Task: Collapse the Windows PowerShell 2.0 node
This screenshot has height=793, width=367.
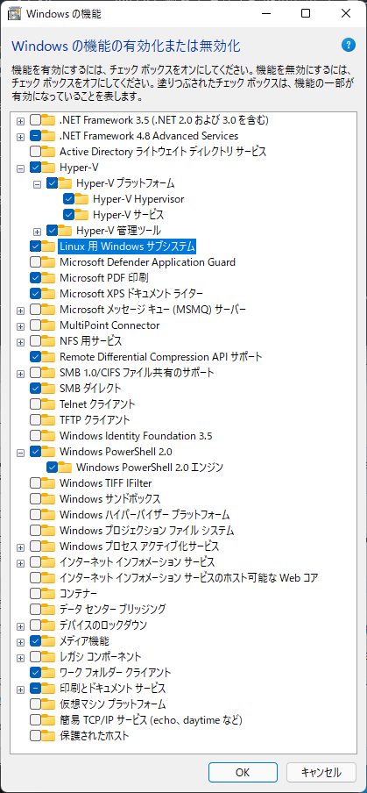Action: click(x=21, y=453)
